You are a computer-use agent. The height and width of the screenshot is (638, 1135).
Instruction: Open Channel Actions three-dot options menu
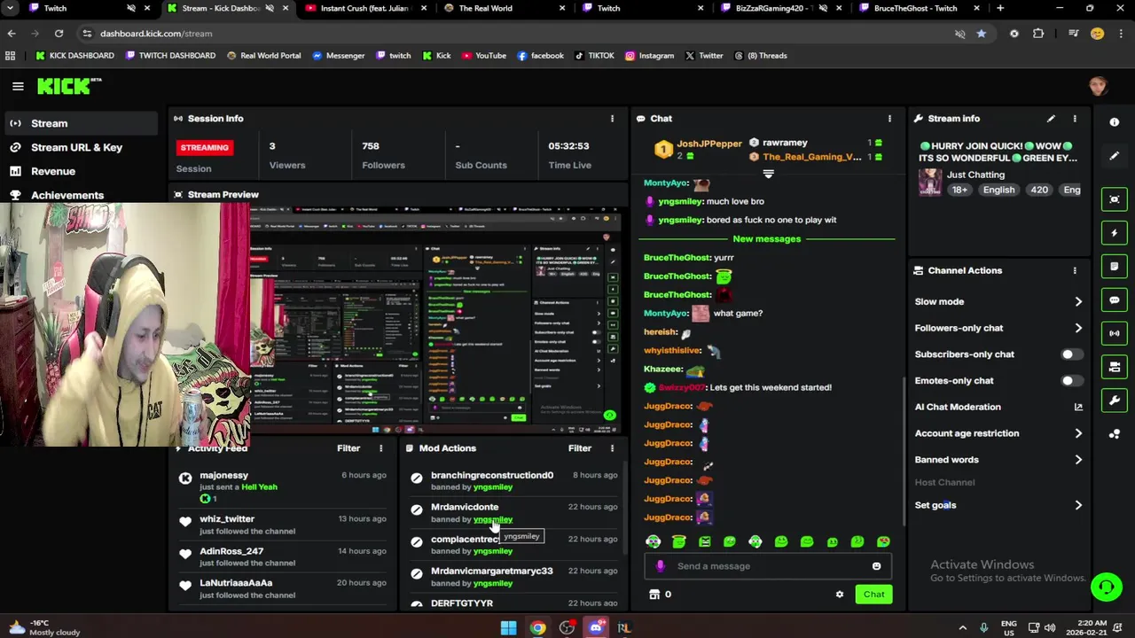click(1075, 270)
